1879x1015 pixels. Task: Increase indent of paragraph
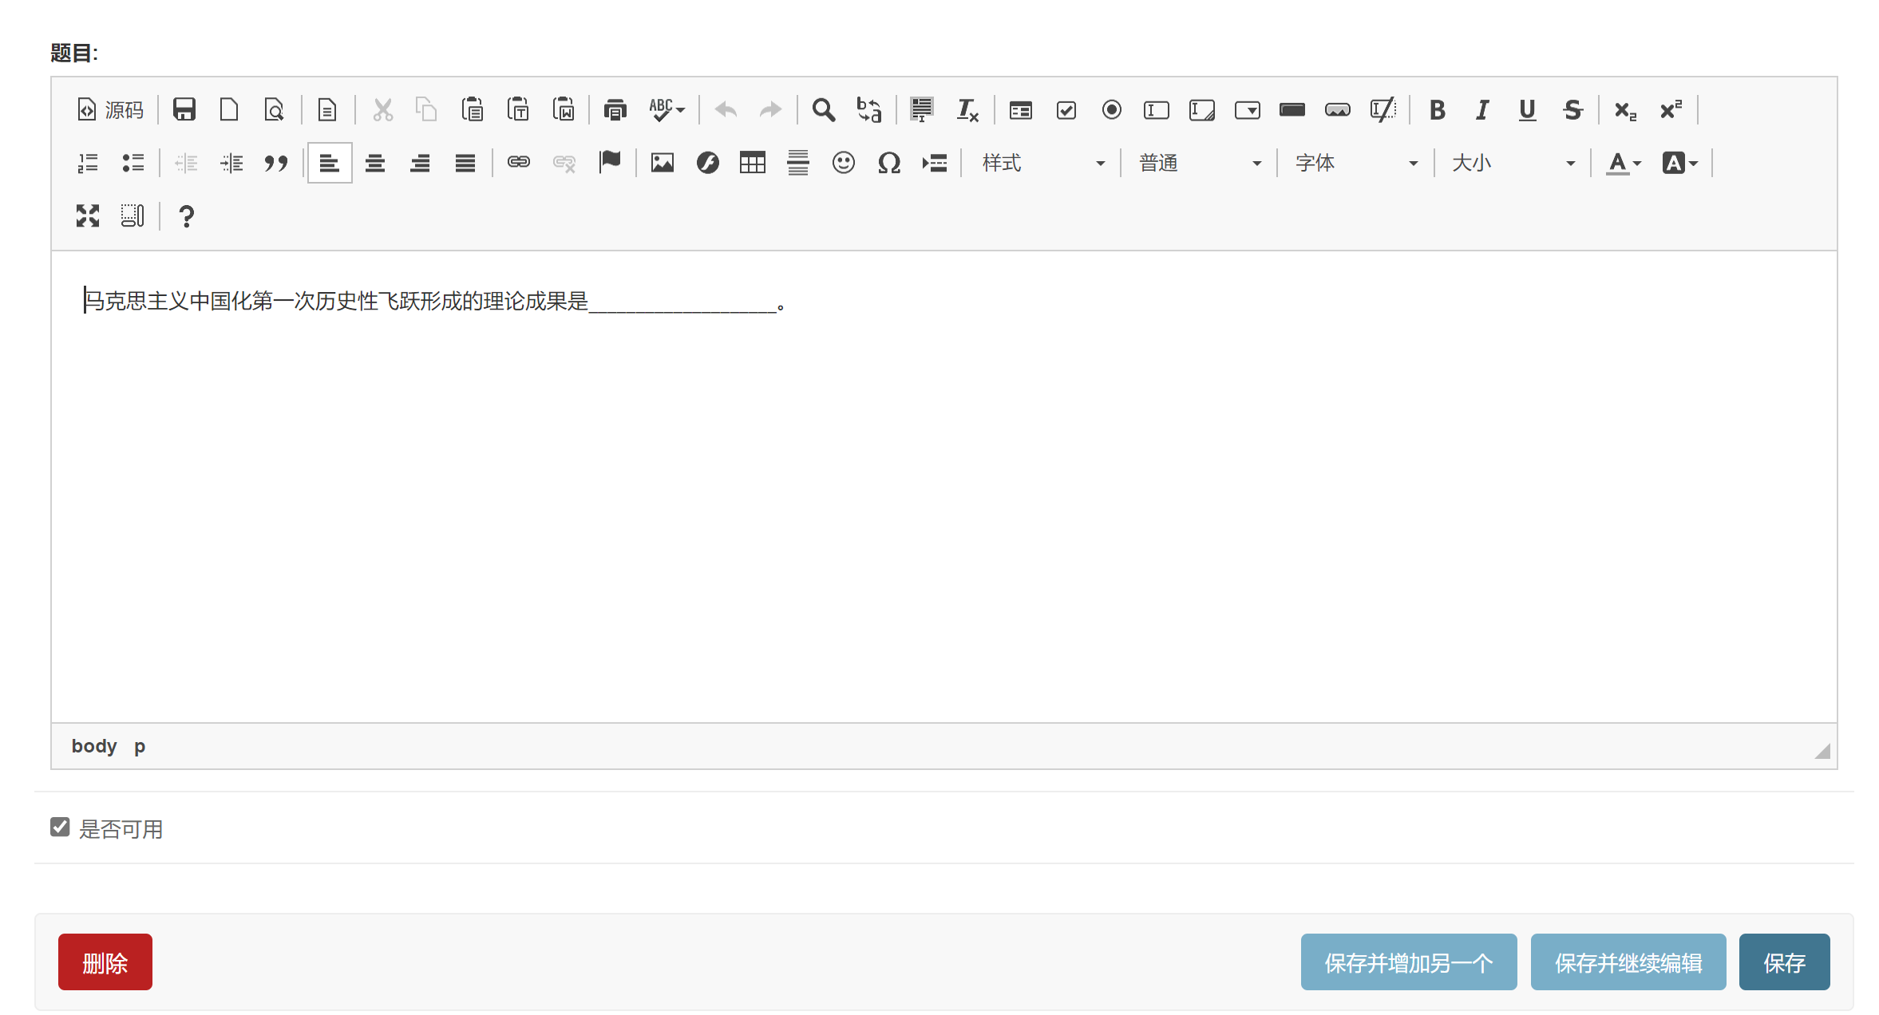(231, 163)
